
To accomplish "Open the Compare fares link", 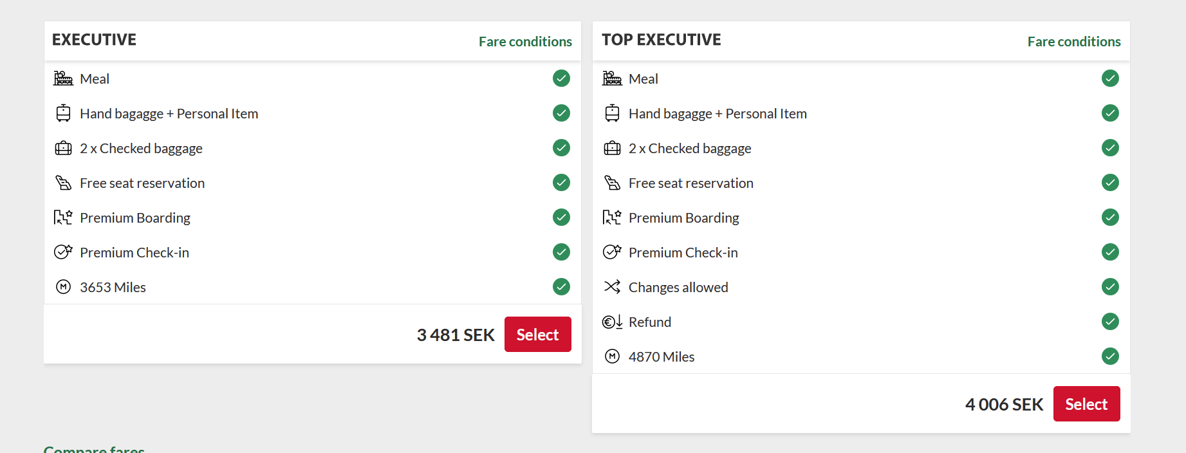I will pos(94,449).
